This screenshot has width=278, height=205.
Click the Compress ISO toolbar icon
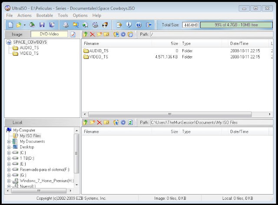[x=85, y=25]
